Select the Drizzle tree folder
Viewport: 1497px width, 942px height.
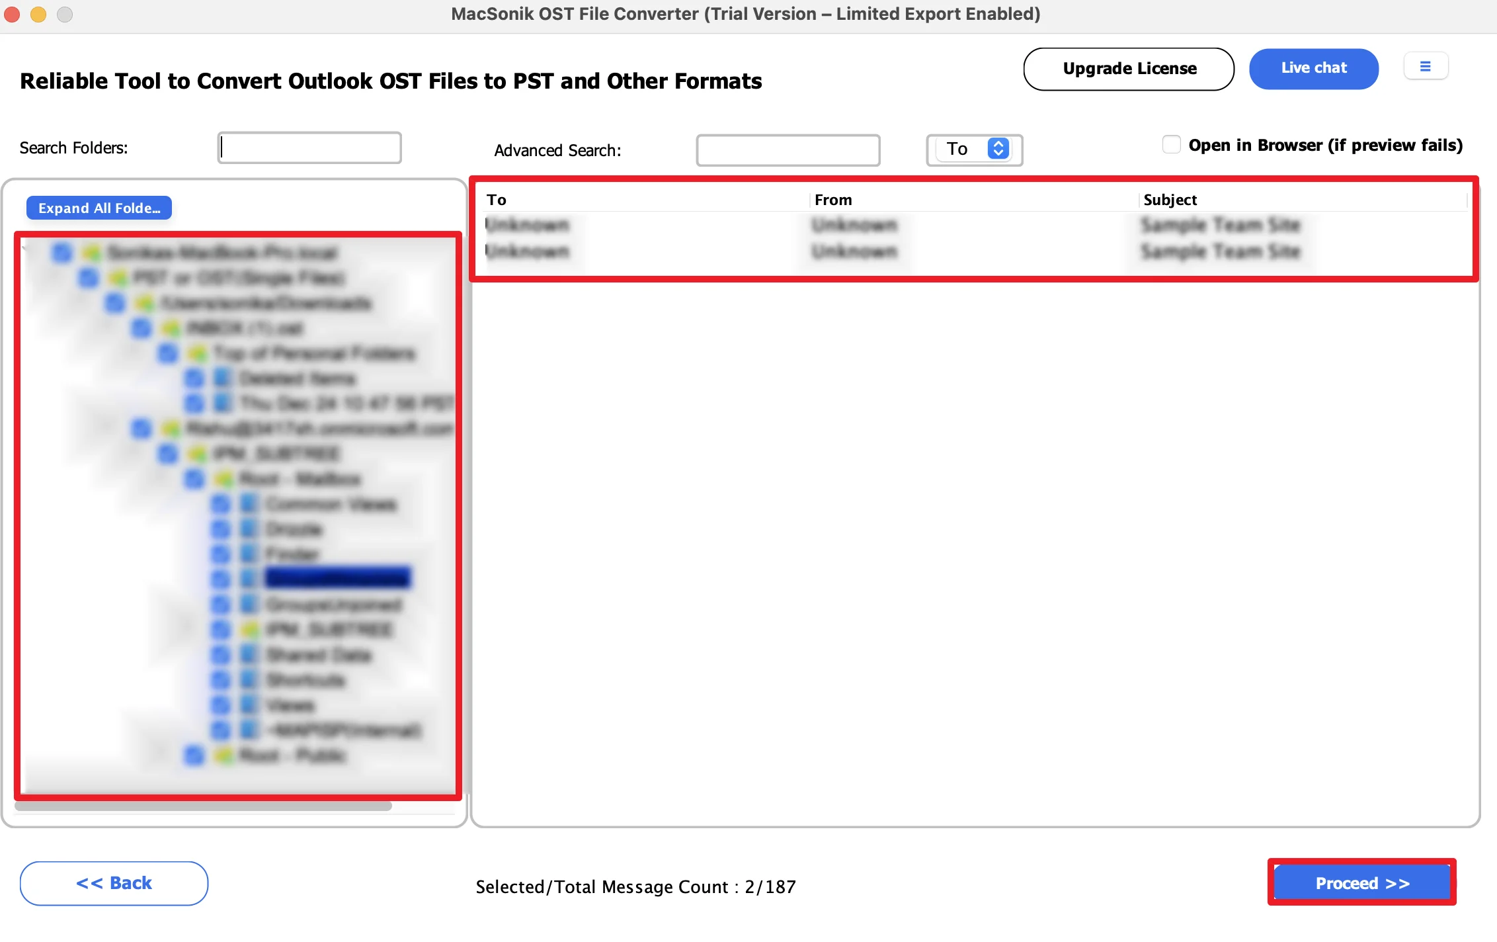click(x=294, y=529)
